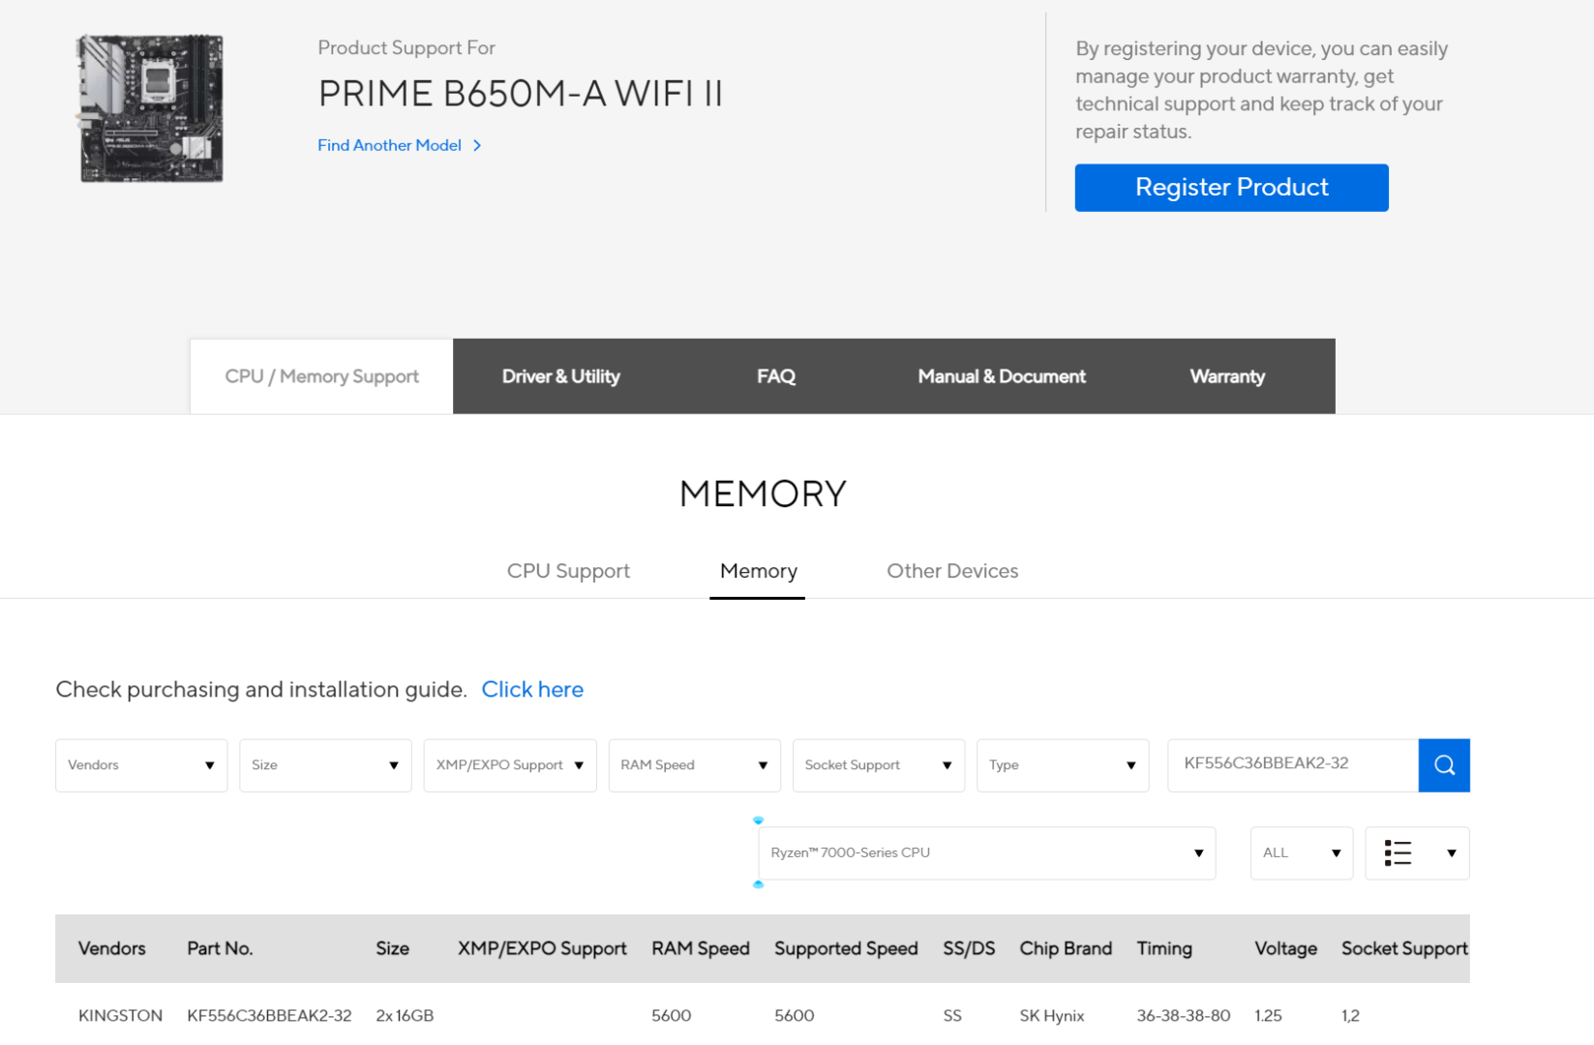
Task: Switch to CPU / Memory Support tab
Action: pos(321,376)
